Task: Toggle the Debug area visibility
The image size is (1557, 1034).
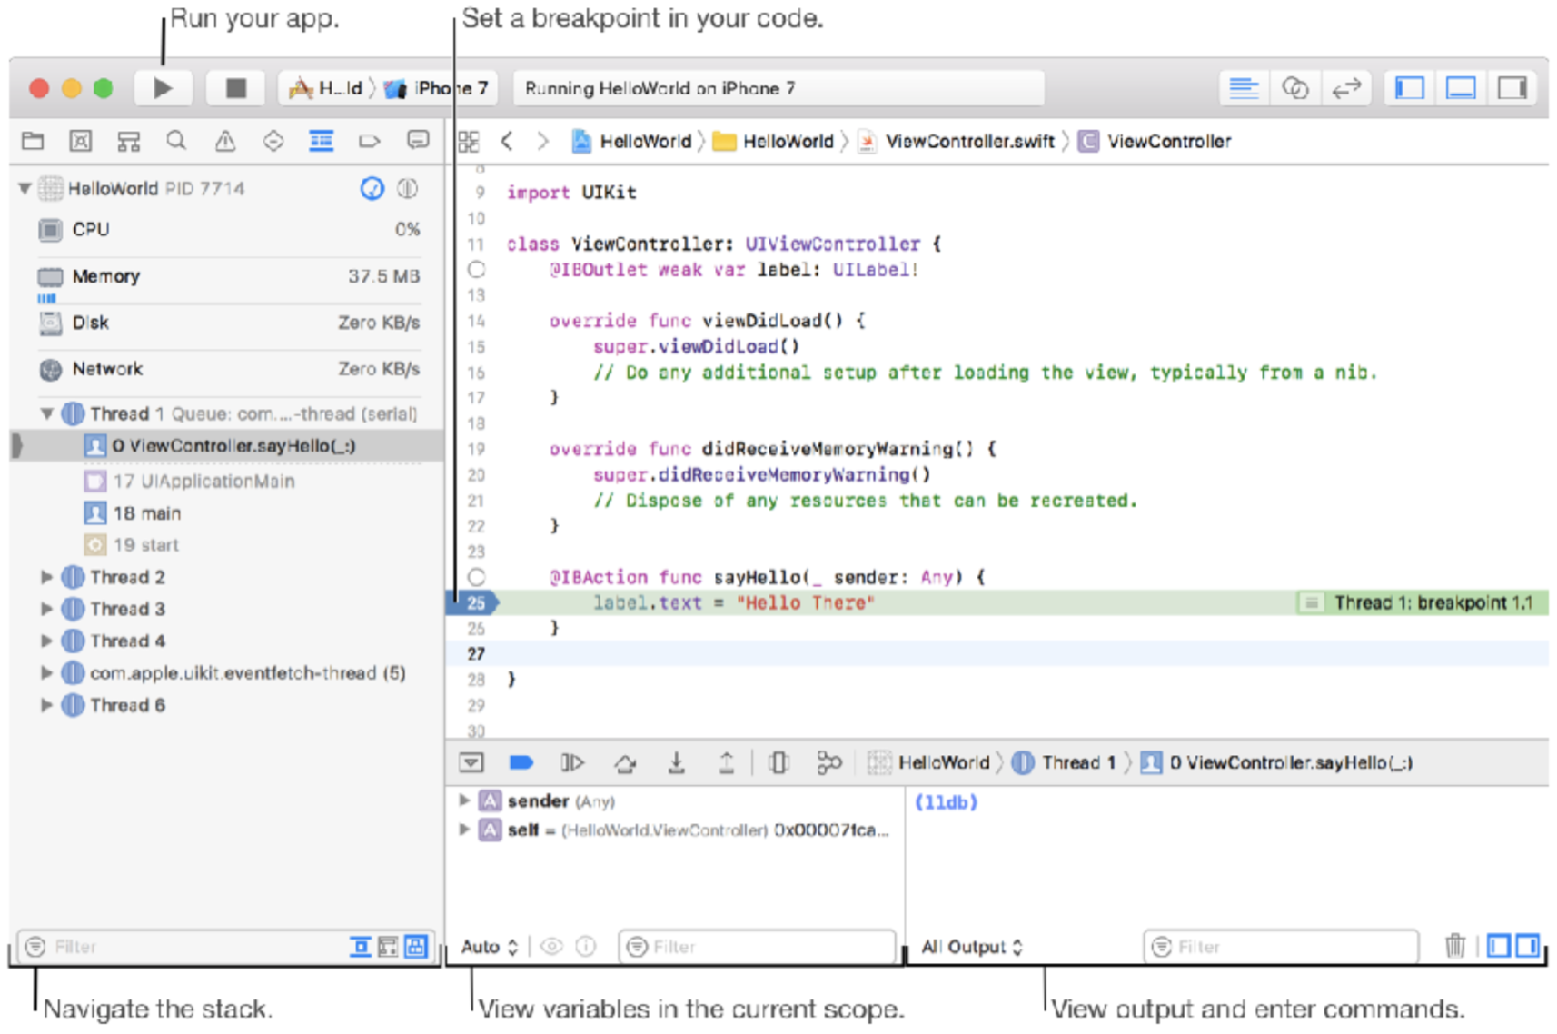Action: (x=1461, y=88)
